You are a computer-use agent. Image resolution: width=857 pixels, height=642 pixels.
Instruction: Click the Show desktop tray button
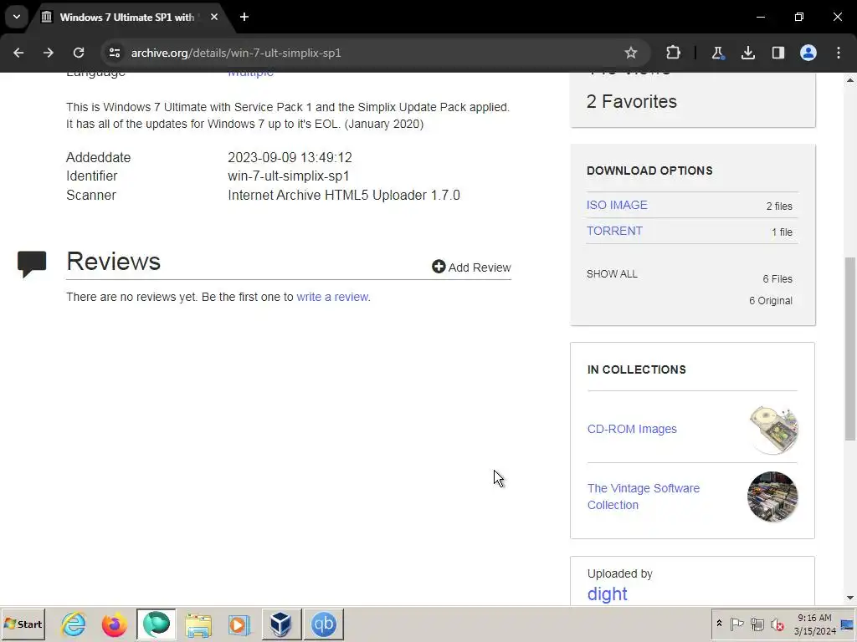pos(848,624)
